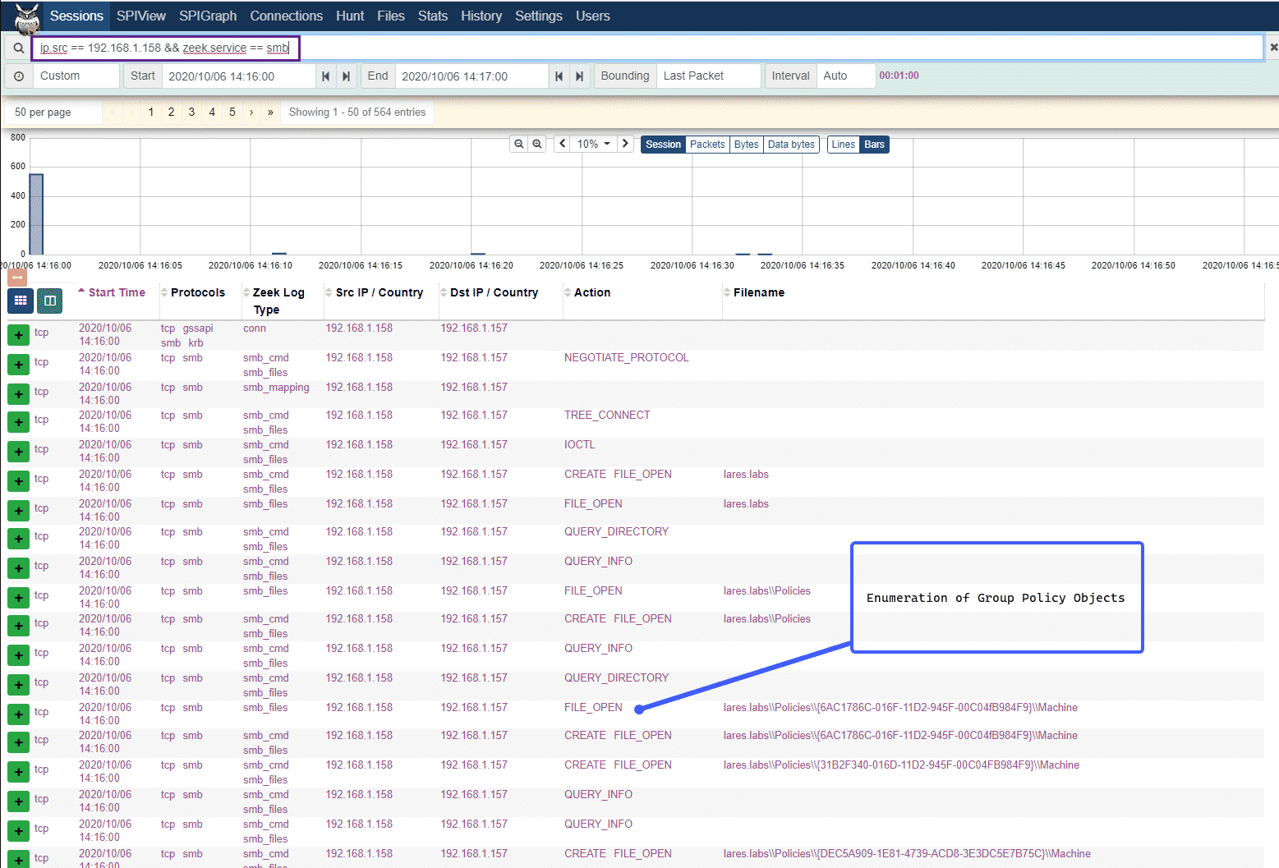Open the SPIView tab

(140, 16)
